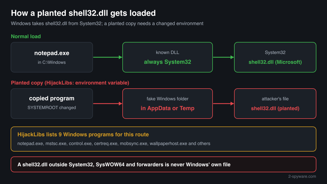327x184 pixels.
Task: Click the red 'Planted copy (HijackLibs: environment variable)' heading
Action: 70,83
